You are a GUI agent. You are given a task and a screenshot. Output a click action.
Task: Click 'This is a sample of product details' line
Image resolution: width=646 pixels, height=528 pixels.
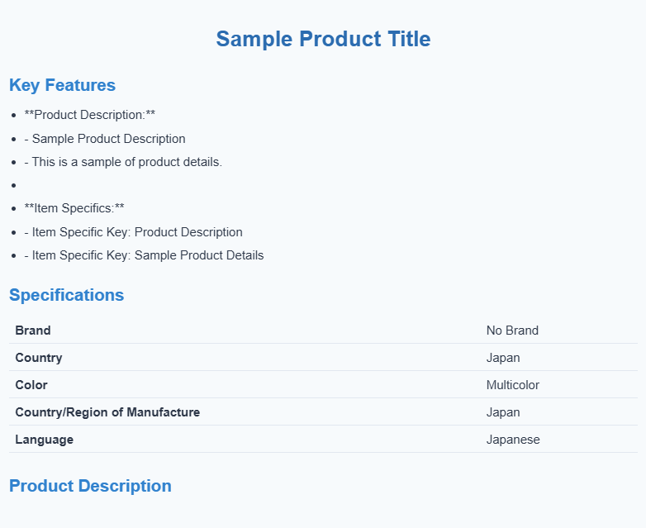click(x=123, y=162)
